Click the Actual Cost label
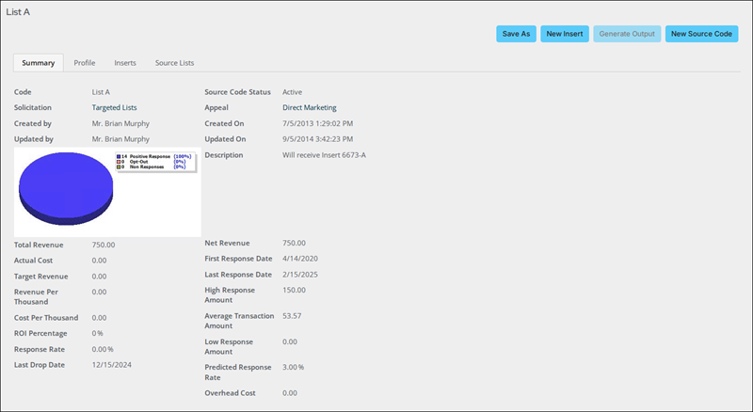This screenshot has width=753, height=412. point(33,261)
